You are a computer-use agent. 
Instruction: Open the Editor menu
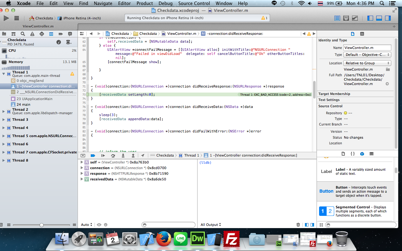pos(124,3)
